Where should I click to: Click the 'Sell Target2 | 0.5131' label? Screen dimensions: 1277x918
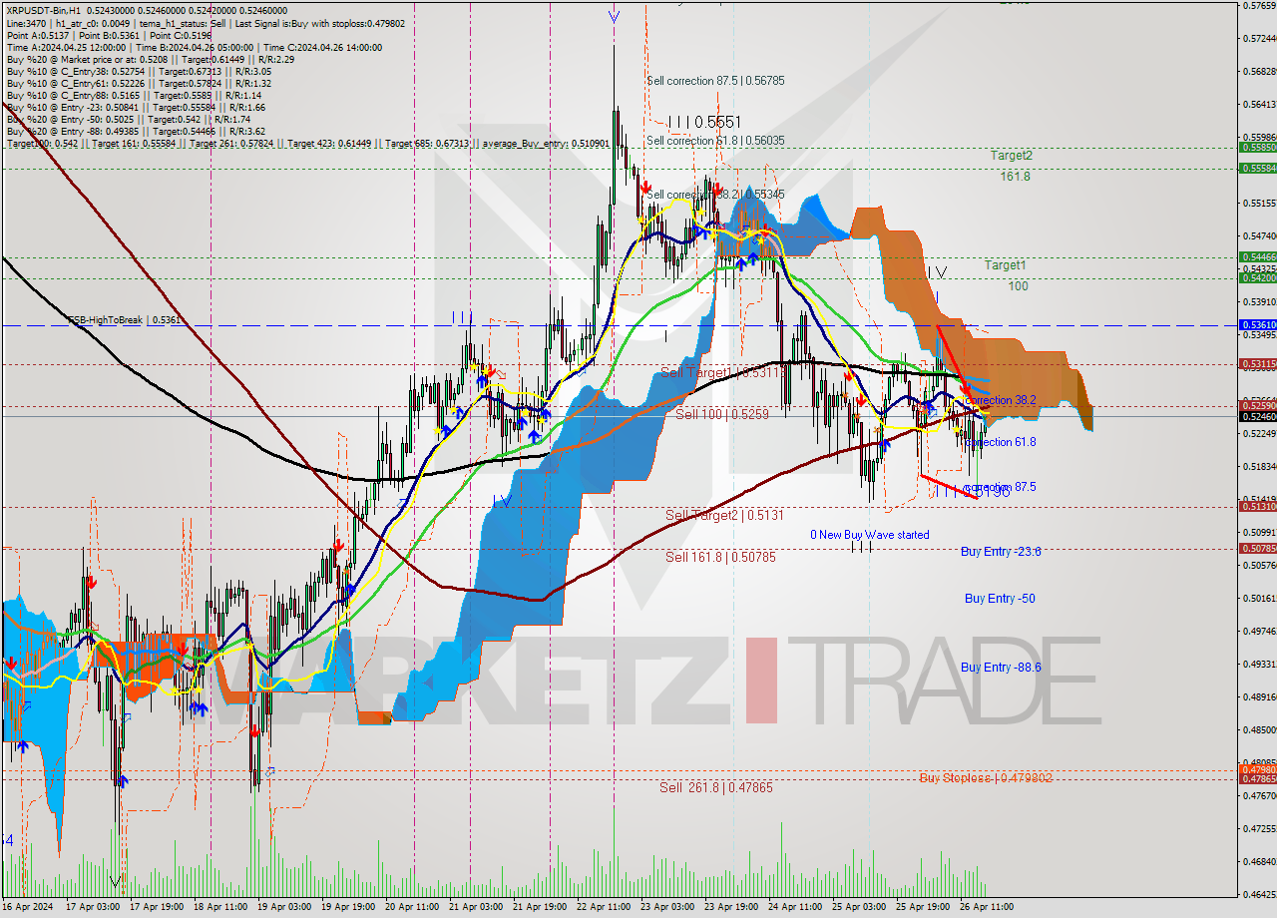coord(724,515)
